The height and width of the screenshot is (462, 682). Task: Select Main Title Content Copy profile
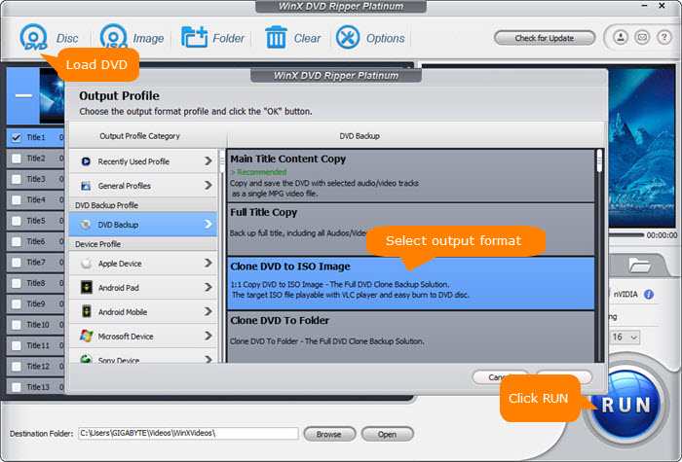(409, 174)
